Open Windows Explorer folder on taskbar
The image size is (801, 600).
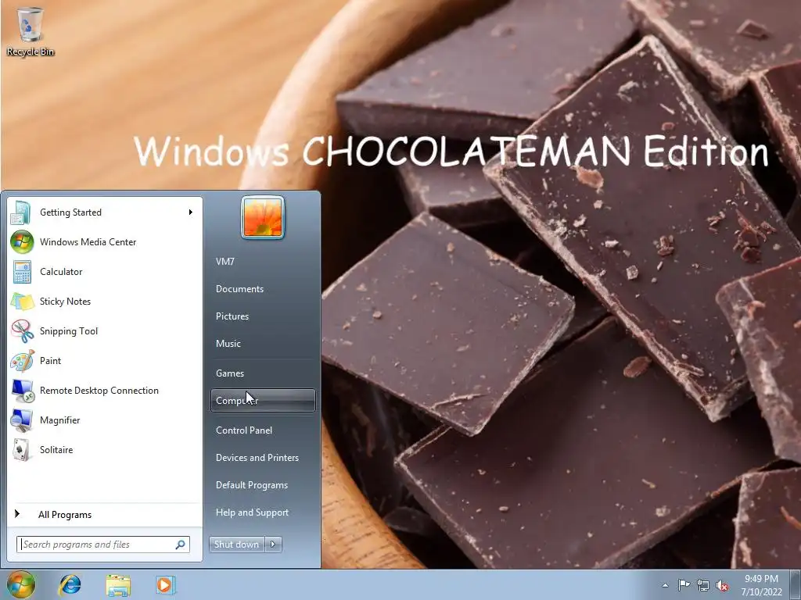(x=118, y=584)
